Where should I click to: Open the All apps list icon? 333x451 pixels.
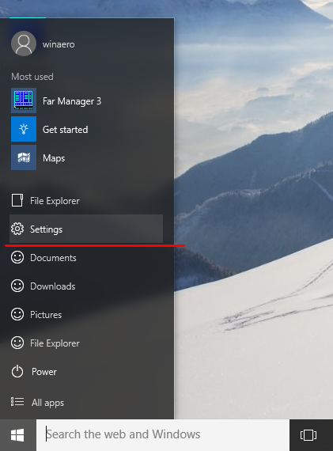[17, 401]
